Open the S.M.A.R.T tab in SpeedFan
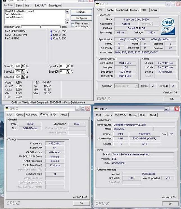Viewport: 181px width, 209px height. click(40, 5)
